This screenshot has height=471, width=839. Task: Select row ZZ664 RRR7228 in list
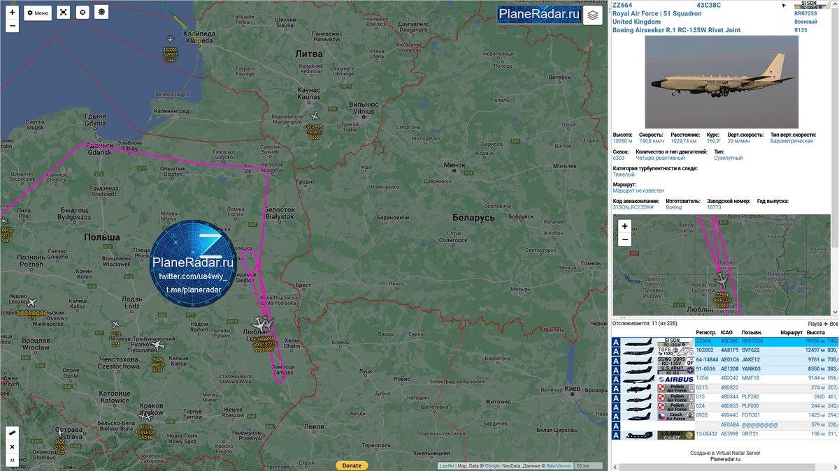click(725, 342)
